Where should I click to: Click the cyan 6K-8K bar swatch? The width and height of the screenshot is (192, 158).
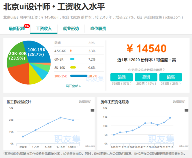[72, 59]
